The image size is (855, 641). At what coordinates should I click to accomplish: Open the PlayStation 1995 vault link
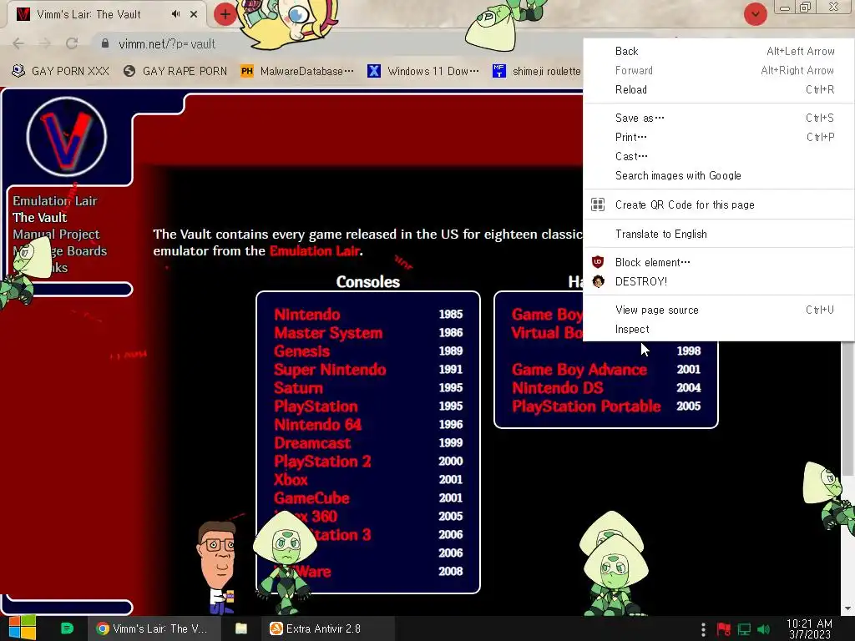(x=316, y=406)
